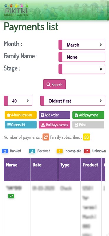Screen dimensions: 109x236
Task: Click the green Add payment button
Action: [x=88, y=115]
